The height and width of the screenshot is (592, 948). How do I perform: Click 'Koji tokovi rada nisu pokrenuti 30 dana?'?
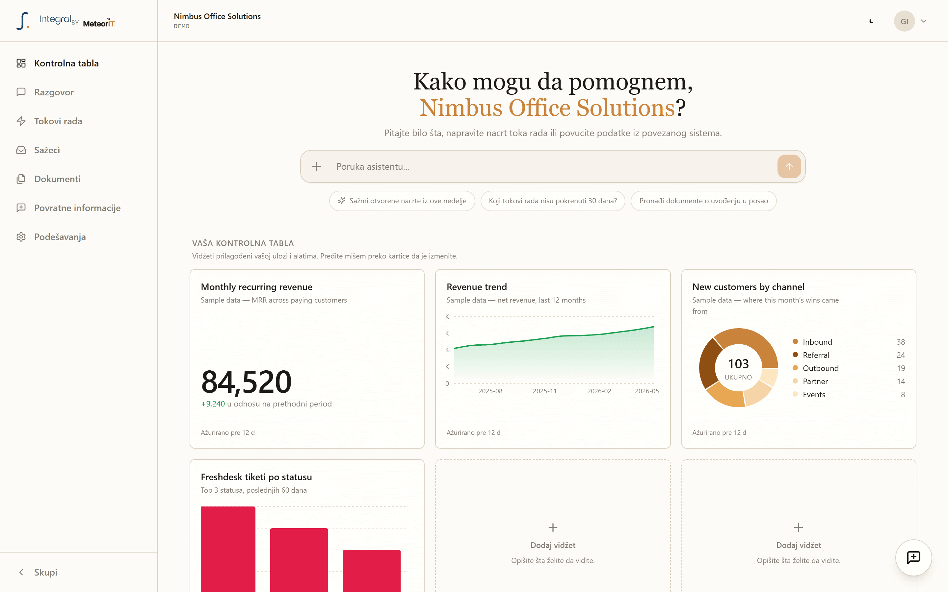coord(553,201)
